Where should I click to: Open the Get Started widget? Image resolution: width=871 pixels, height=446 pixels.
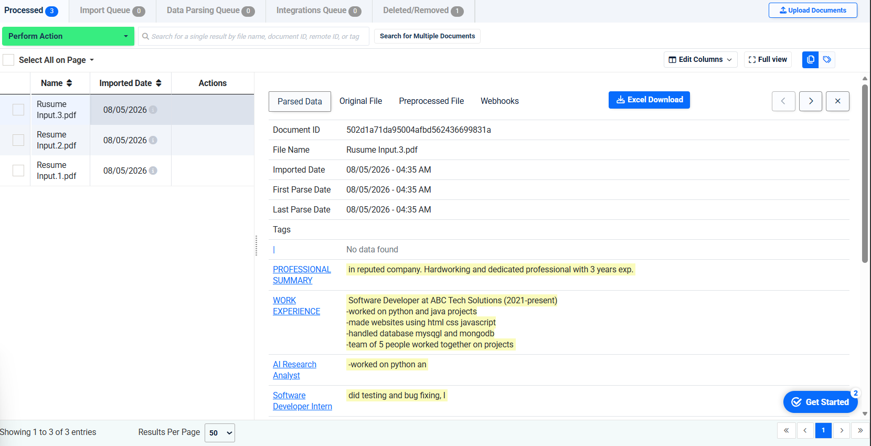pyautogui.click(x=821, y=402)
